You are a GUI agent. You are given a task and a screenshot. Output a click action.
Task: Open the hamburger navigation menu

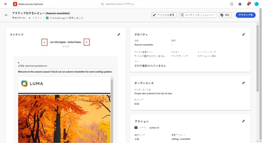coord(6,4)
